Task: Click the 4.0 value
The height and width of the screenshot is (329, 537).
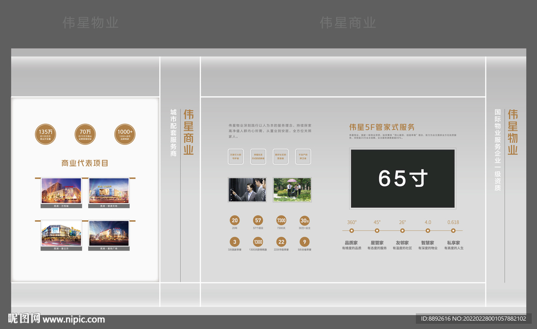Action: pos(428,222)
